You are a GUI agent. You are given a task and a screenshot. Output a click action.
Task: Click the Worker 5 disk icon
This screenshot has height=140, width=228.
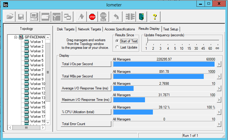pos(27,61)
